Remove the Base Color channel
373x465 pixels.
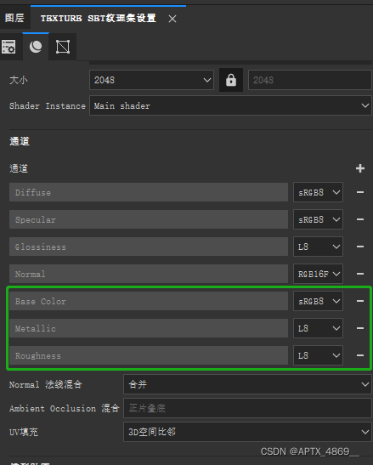pos(360,301)
